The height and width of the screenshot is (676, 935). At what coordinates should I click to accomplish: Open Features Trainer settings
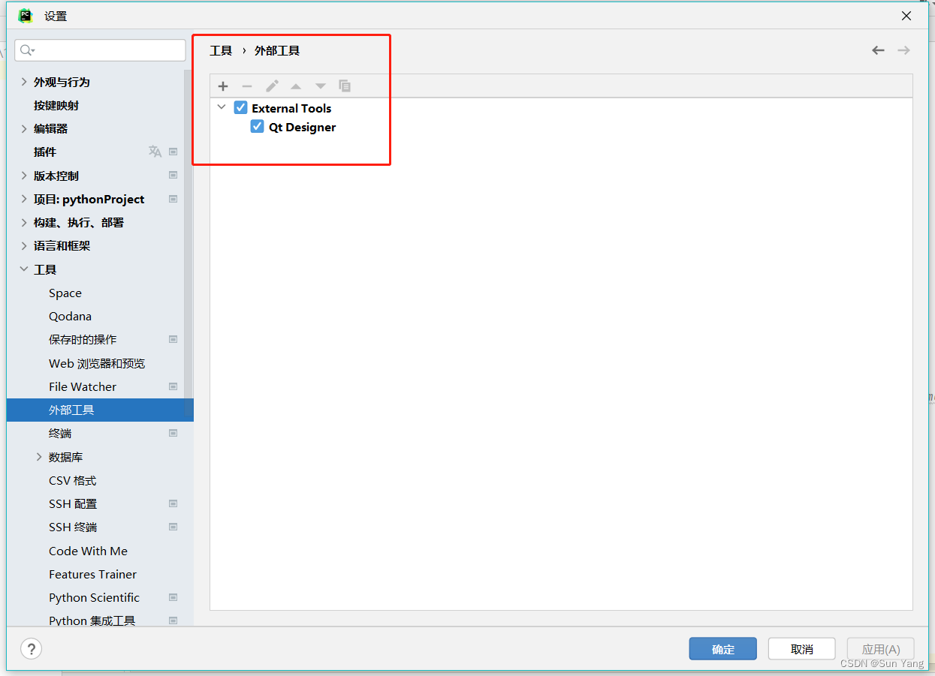92,574
